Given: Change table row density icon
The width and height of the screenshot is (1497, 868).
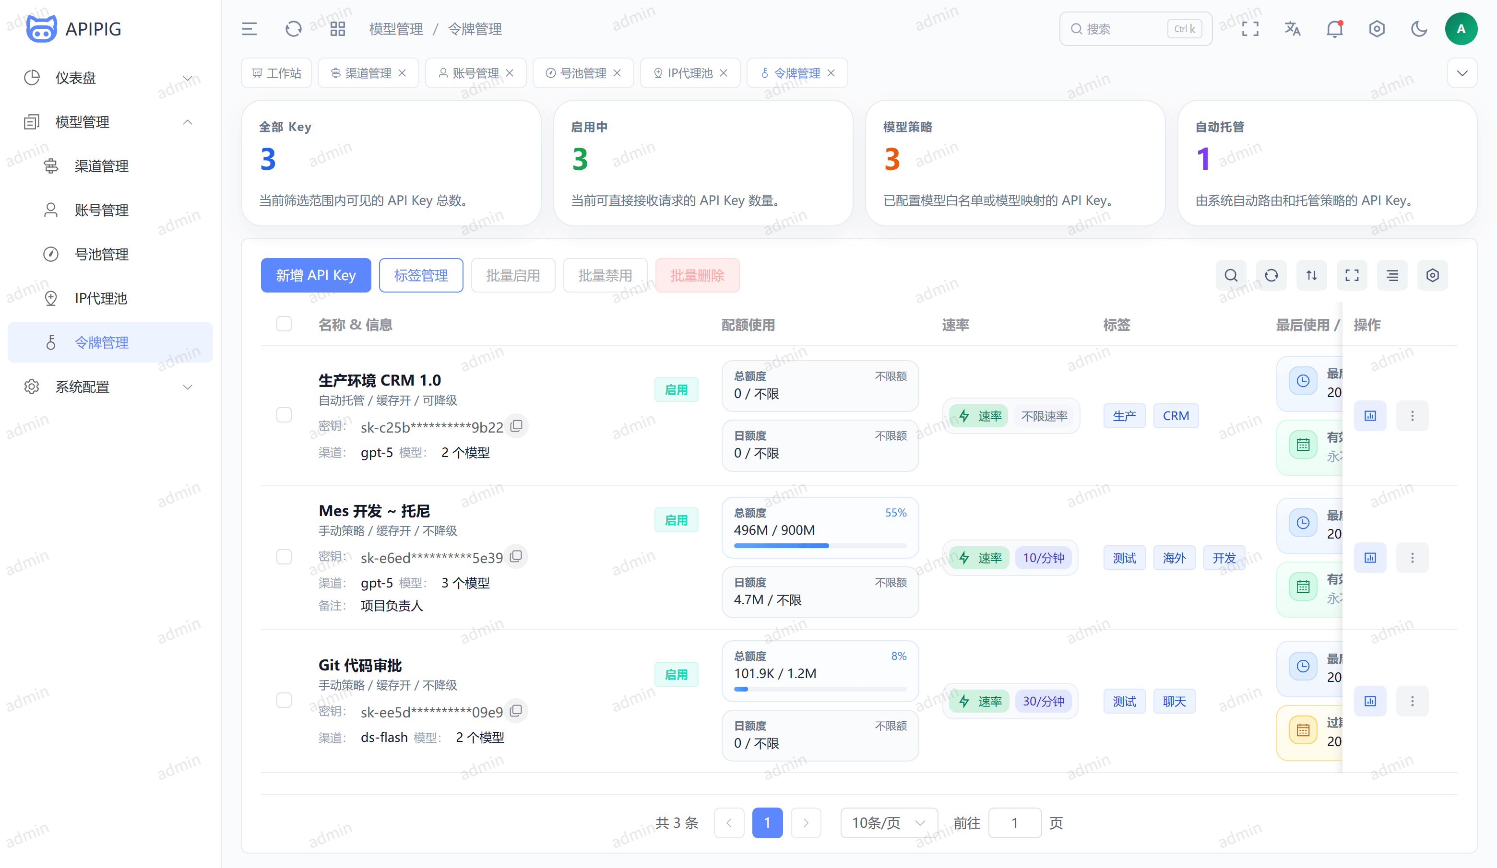Looking at the screenshot, I should (x=1392, y=275).
